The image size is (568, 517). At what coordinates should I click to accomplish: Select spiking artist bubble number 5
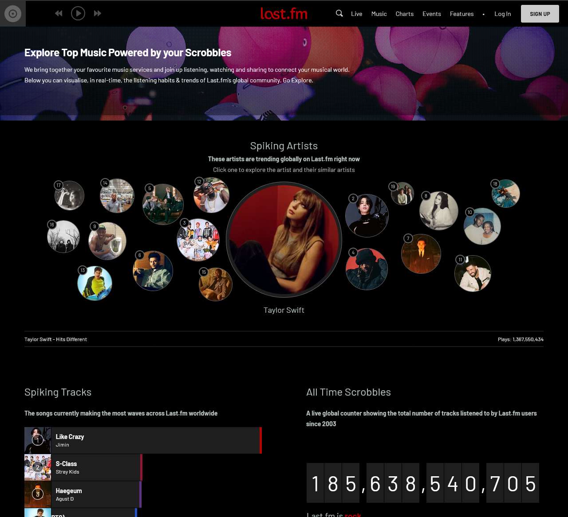[163, 204]
